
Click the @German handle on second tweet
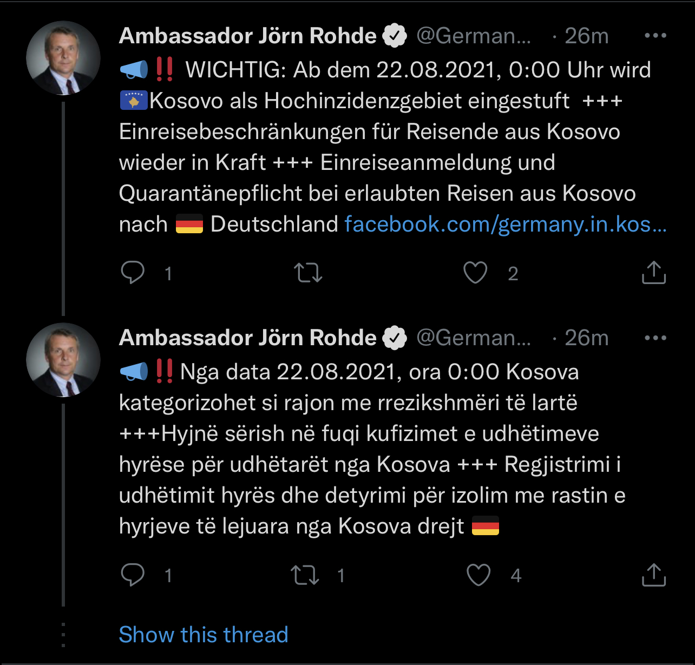pyautogui.click(x=474, y=338)
